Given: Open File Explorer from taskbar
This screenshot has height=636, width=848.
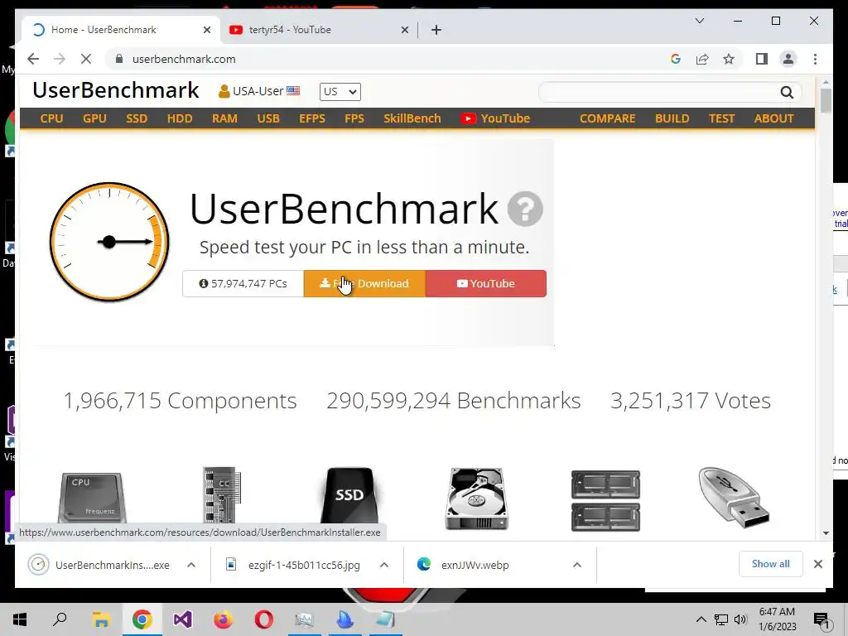Looking at the screenshot, I should coord(101,619).
